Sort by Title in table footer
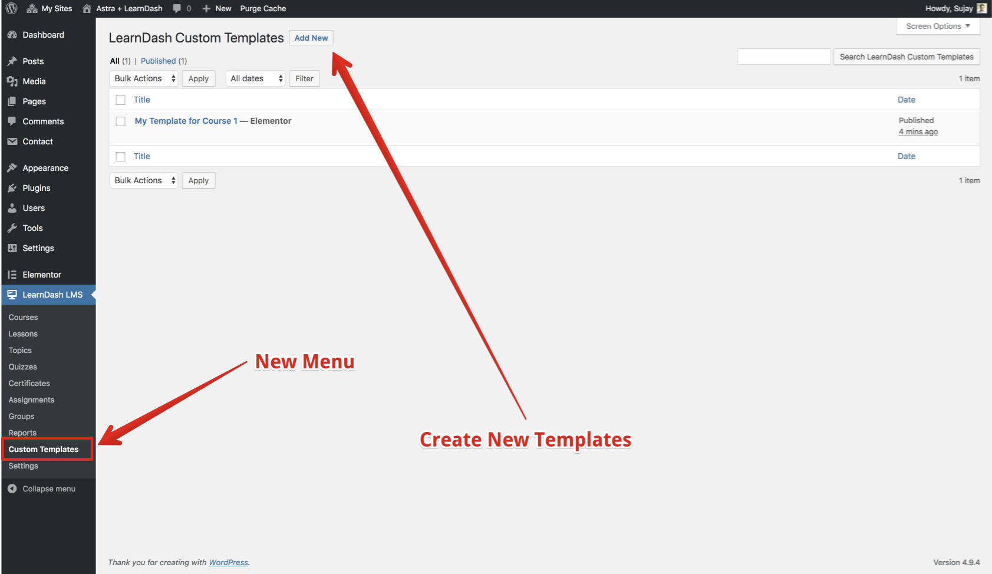Image resolution: width=992 pixels, height=574 pixels. (x=142, y=156)
